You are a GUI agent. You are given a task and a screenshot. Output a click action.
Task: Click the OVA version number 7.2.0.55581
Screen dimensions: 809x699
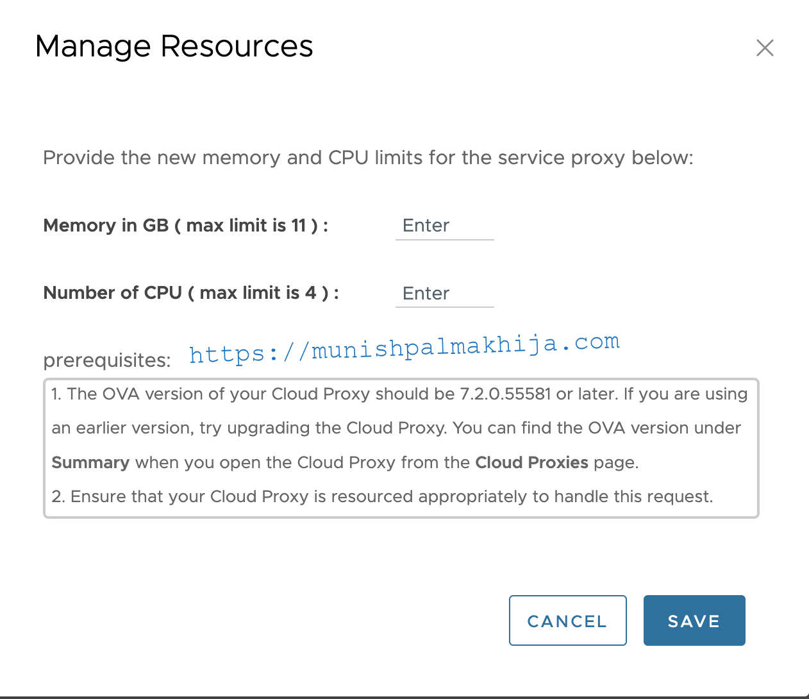tap(505, 394)
